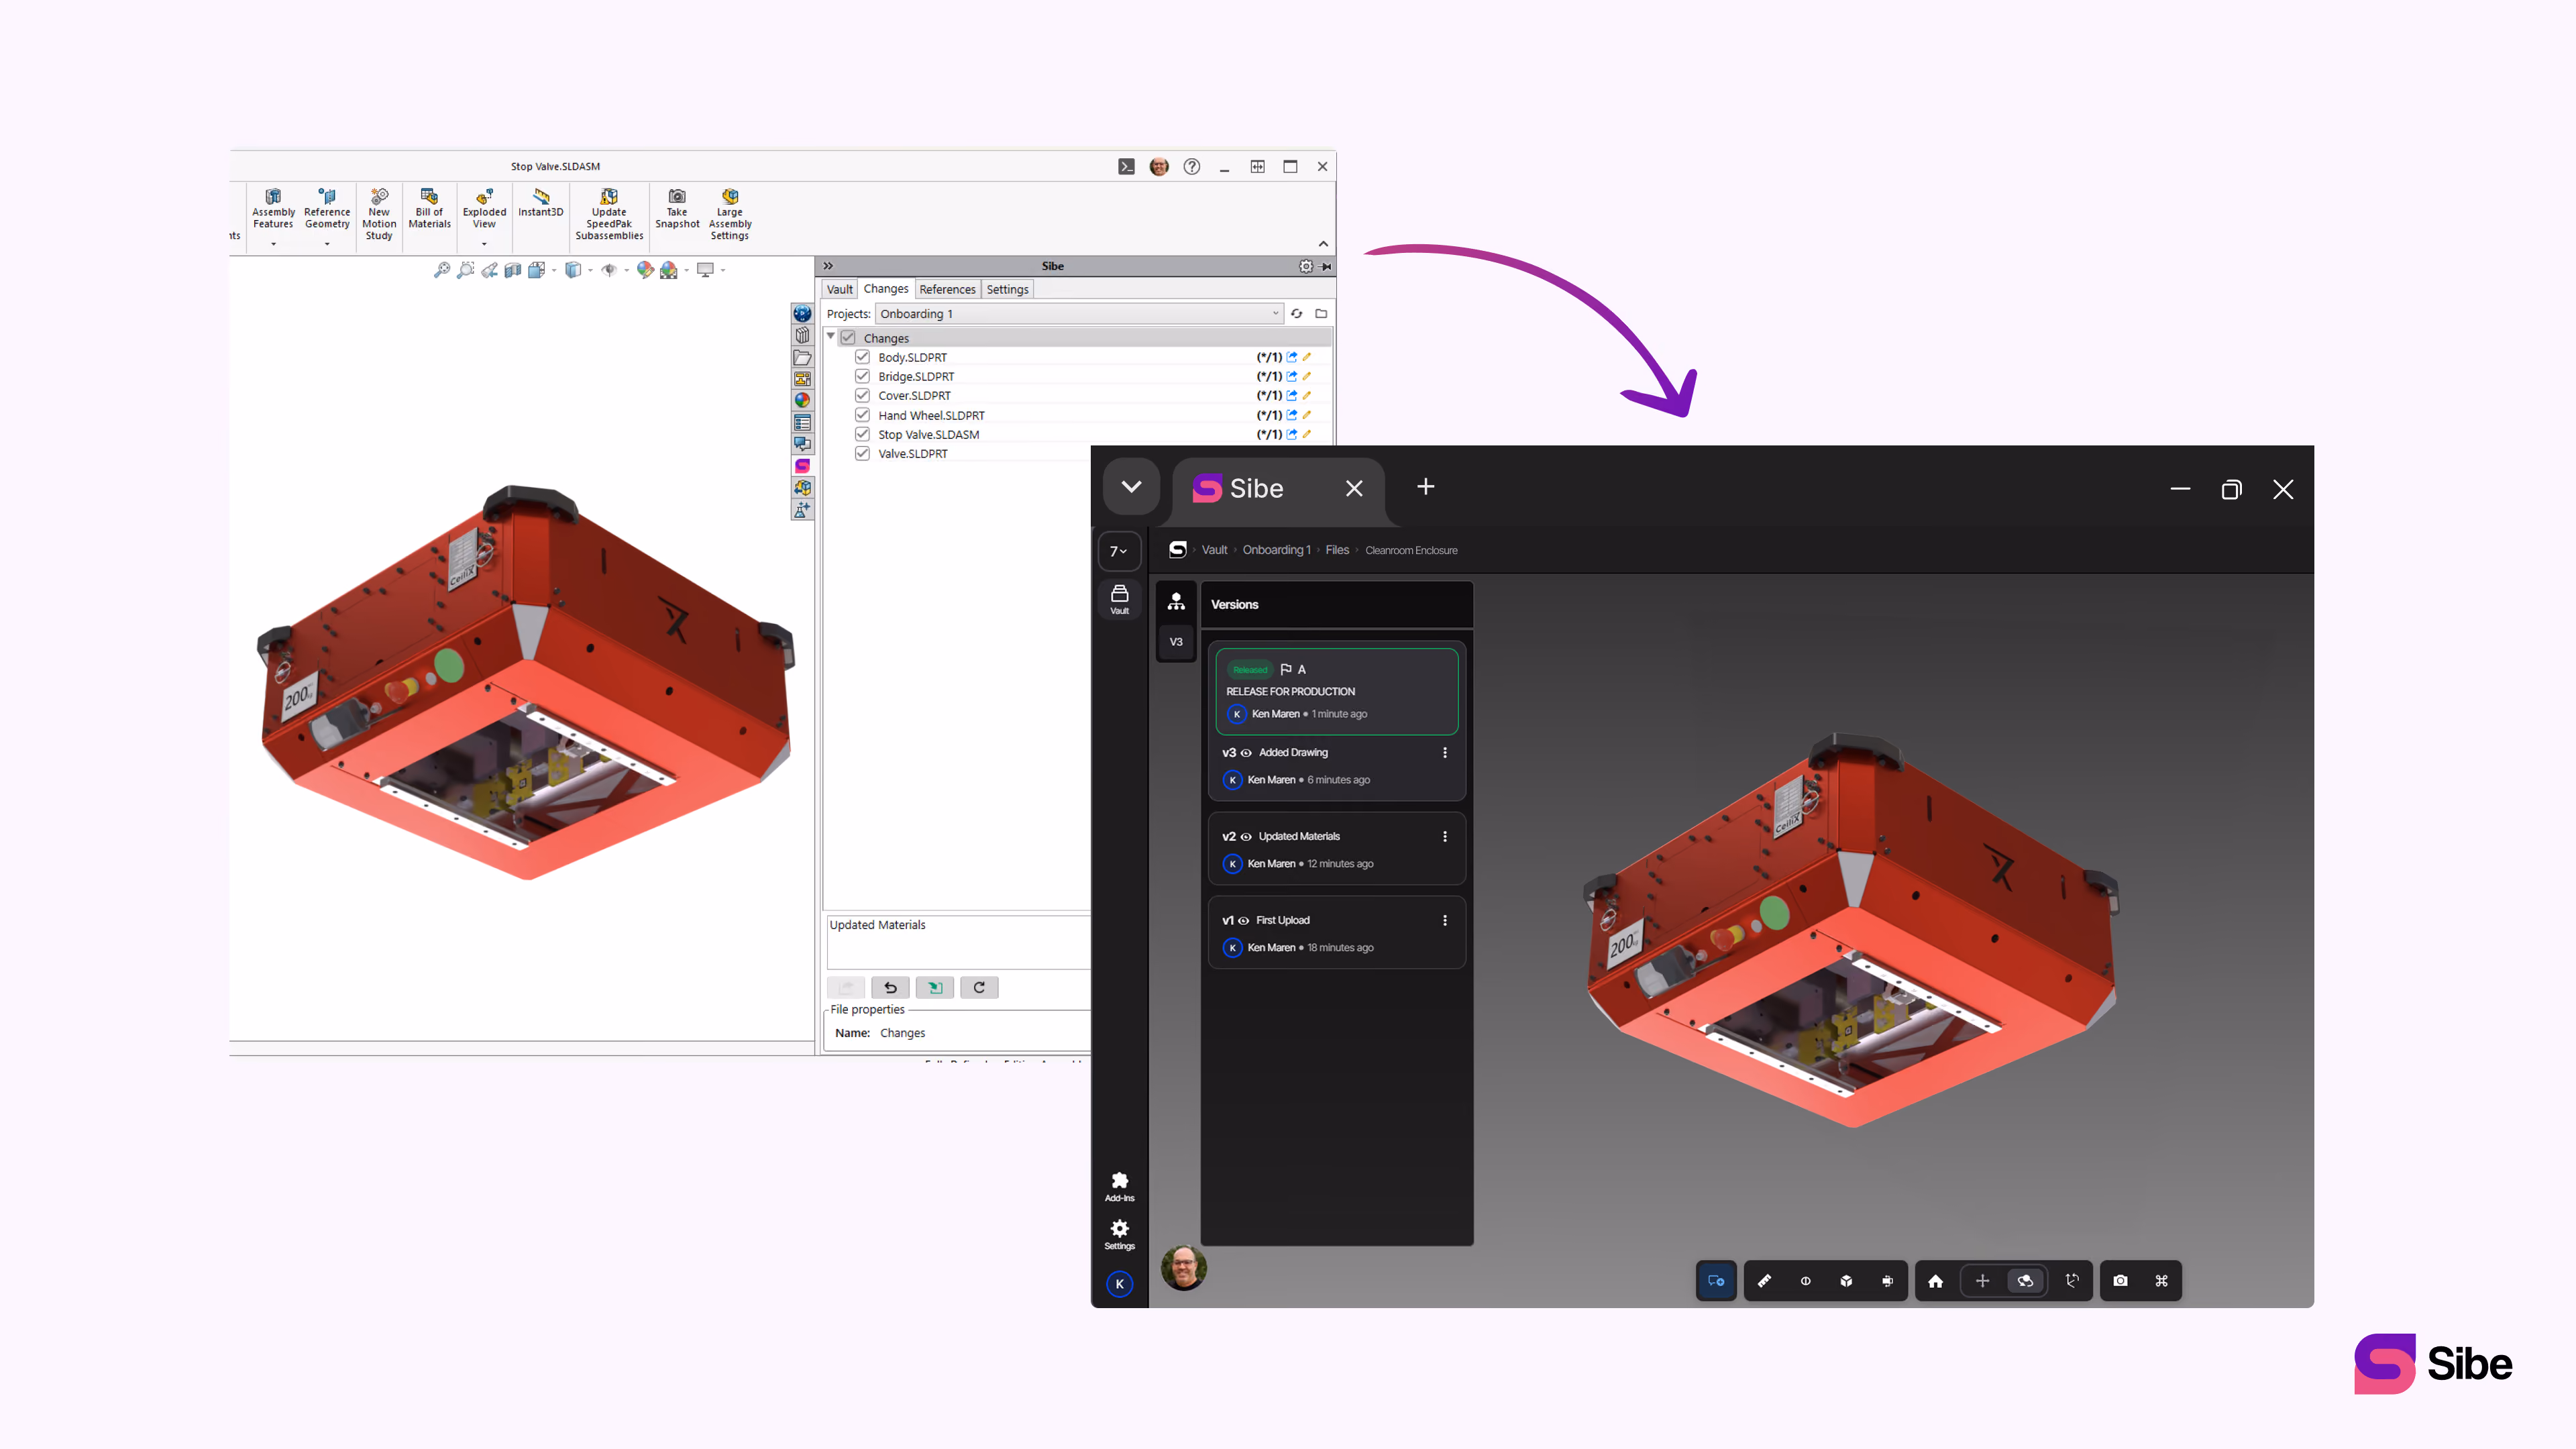
Task: Click the Files breadcrumb link
Action: pos(1337,550)
